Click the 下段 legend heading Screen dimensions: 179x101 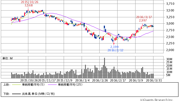(6, 94)
